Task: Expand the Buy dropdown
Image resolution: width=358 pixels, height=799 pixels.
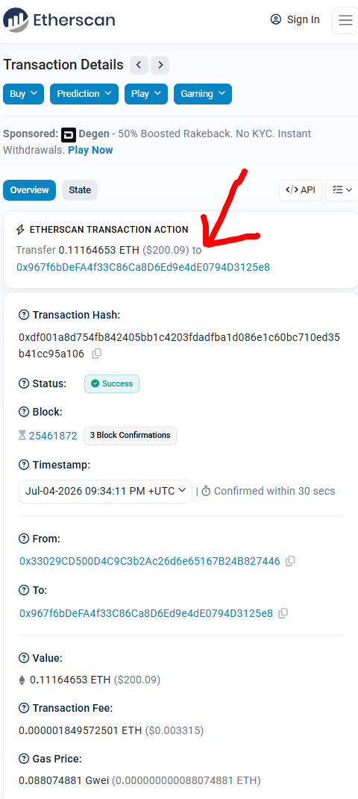Action: (x=23, y=94)
